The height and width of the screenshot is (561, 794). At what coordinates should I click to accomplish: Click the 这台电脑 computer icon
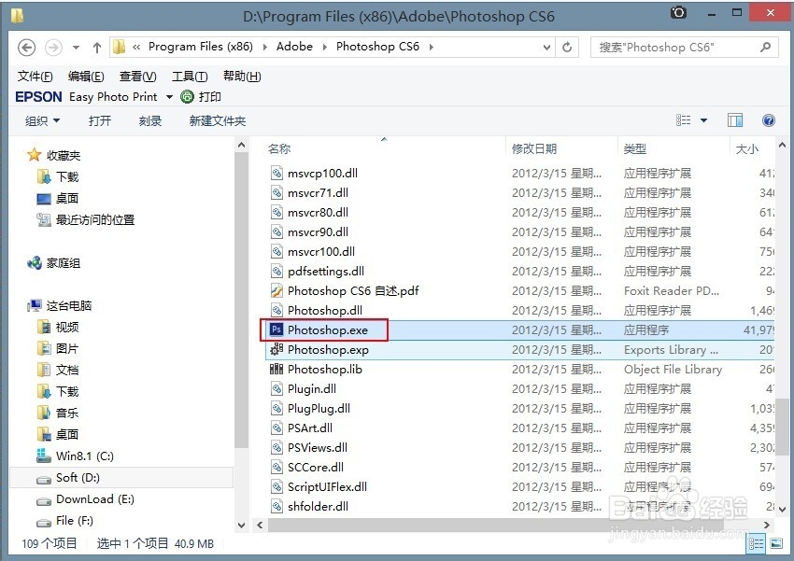(x=34, y=305)
